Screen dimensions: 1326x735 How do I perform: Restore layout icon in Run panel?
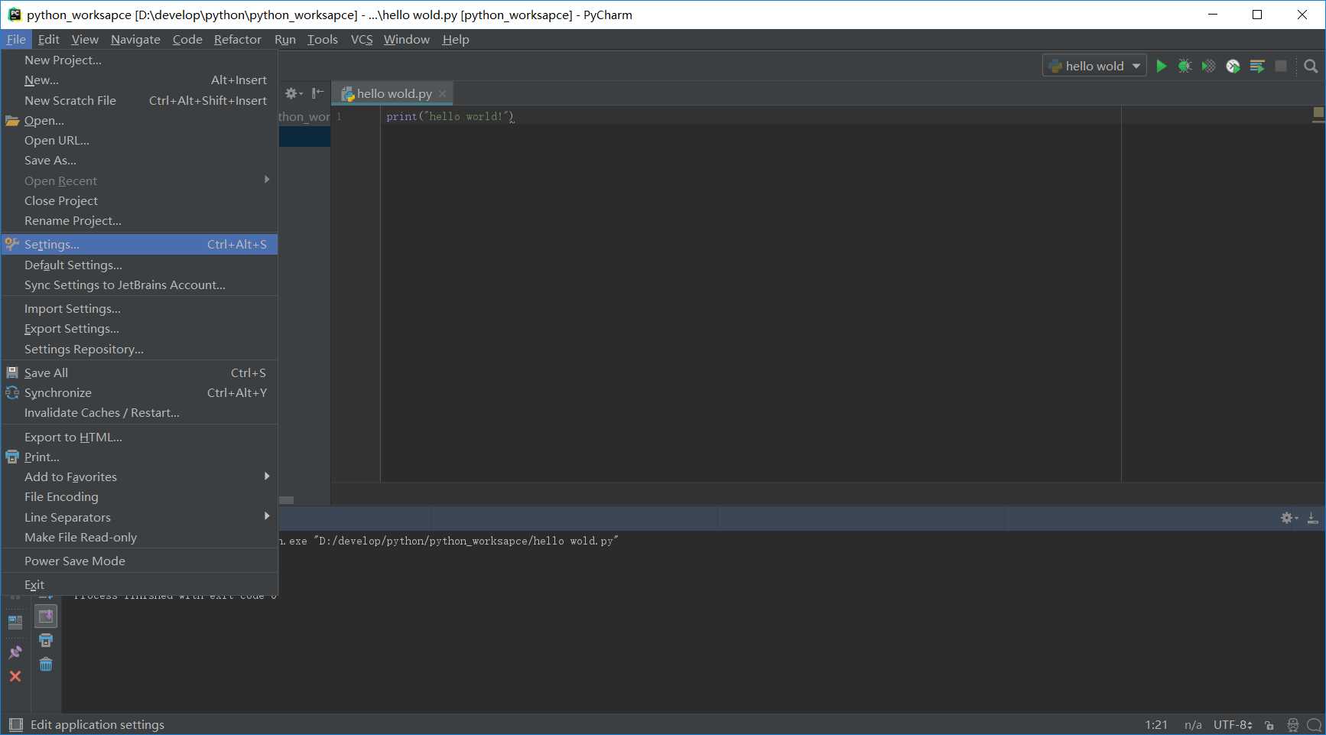click(15, 623)
